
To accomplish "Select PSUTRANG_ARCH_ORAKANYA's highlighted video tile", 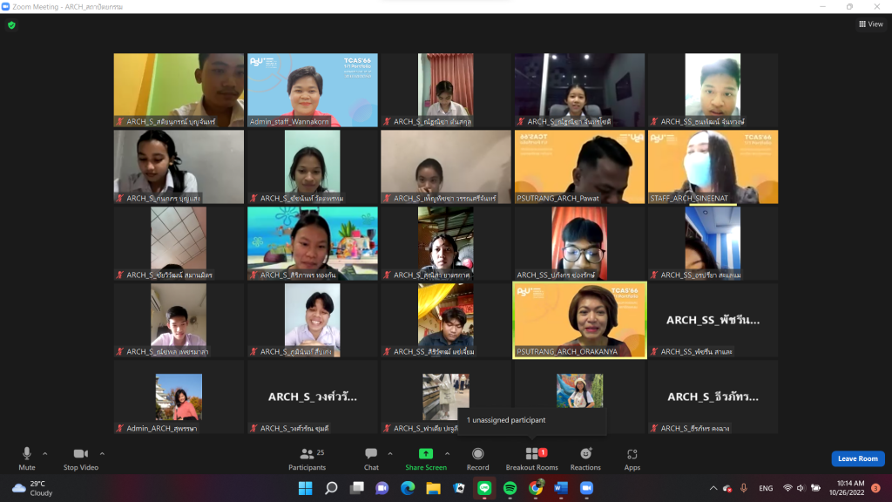I will click(x=579, y=320).
